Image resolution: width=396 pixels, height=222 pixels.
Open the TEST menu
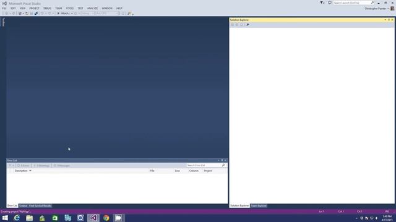pos(80,8)
